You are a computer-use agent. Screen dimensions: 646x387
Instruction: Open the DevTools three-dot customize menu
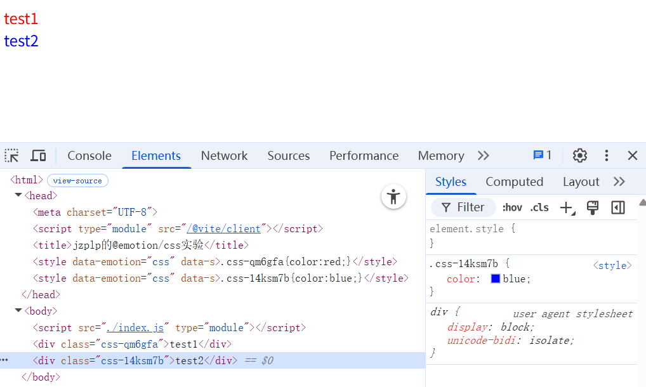tap(607, 155)
